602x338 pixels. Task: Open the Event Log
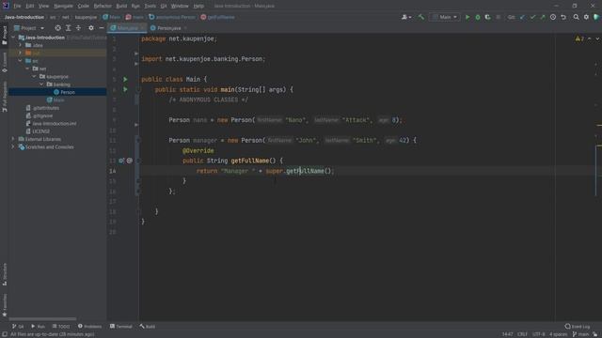pos(578,327)
